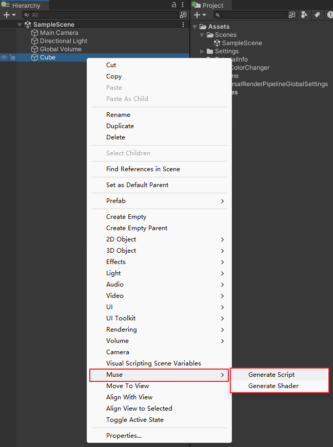
Task: Click Generate Script in Muse submenu
Action: tap(271, 375)
